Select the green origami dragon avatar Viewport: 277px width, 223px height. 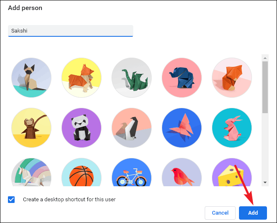point(132,78)
